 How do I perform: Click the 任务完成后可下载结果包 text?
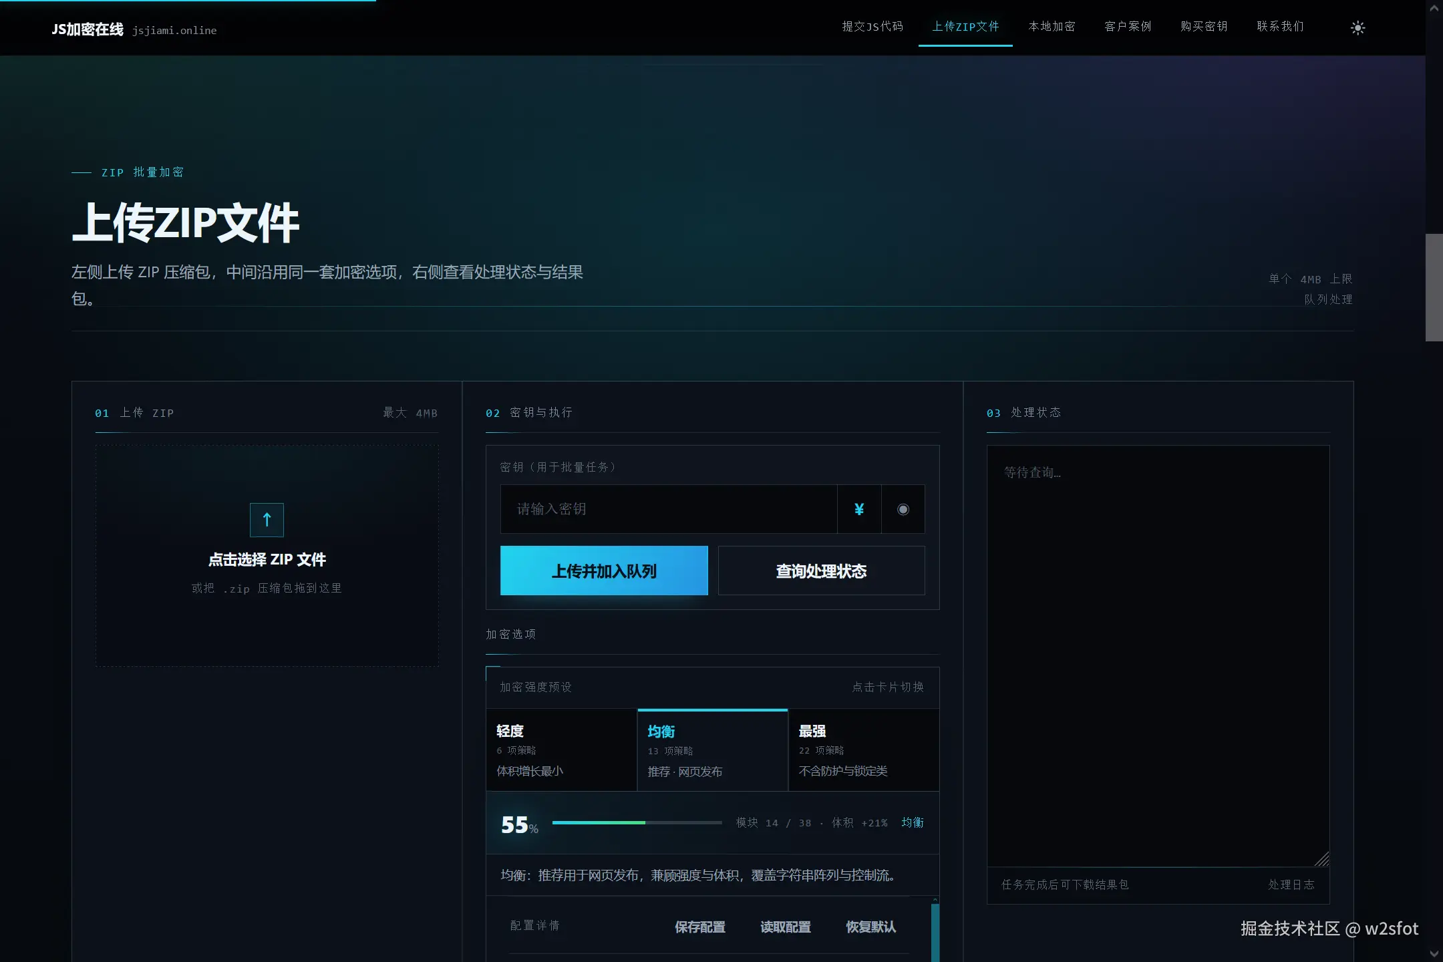tap(1065, 885)
